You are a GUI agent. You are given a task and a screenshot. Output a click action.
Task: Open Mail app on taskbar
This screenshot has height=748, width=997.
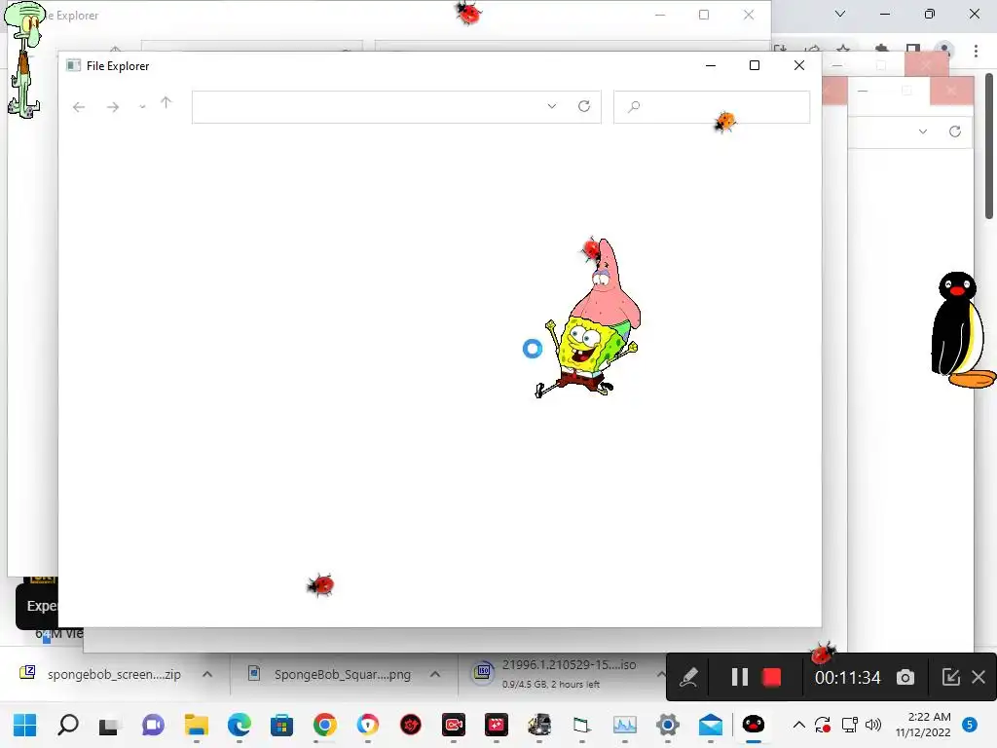710,725
